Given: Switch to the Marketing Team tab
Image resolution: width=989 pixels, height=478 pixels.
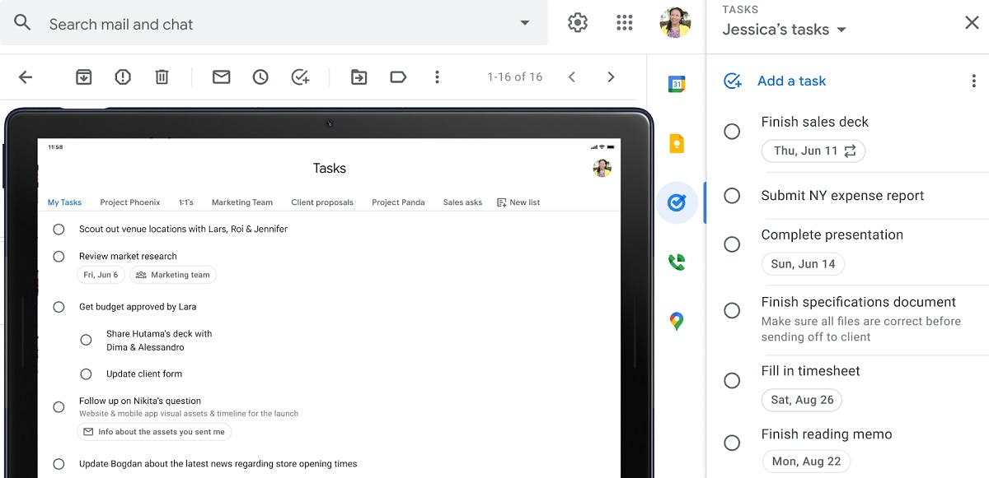Looking at the screenshot, I should point(241,202).
